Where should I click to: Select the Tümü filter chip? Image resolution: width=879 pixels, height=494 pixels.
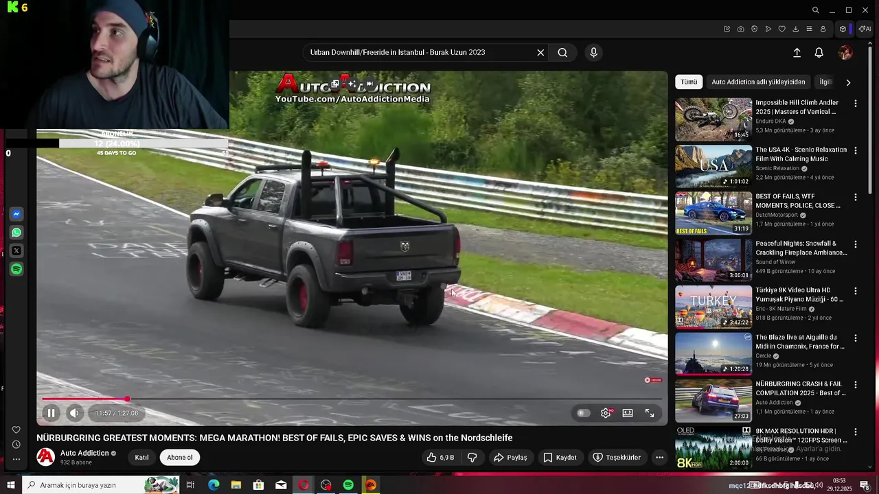click(x=689, y=82)
